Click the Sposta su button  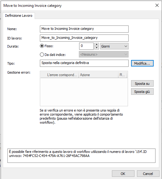142,84
